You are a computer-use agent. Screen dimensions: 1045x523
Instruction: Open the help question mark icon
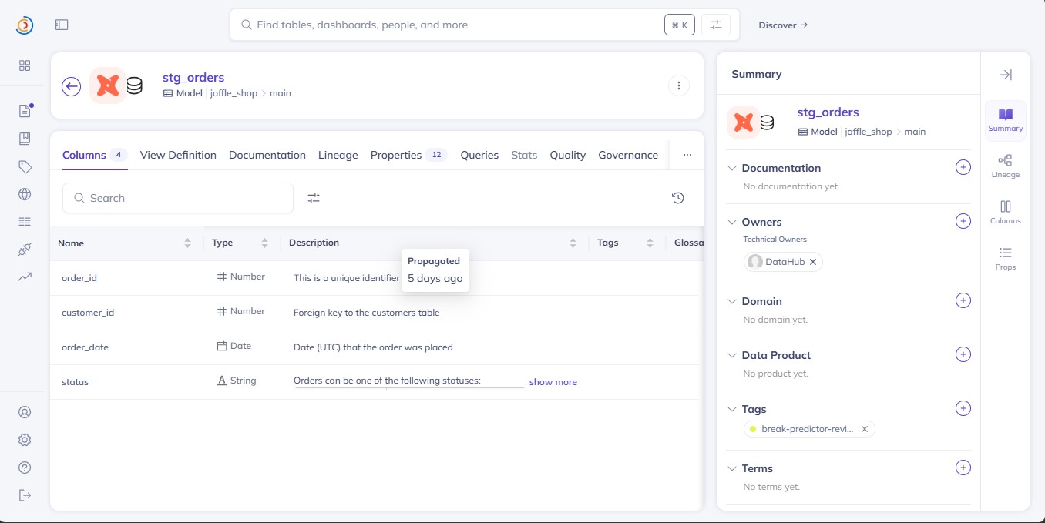(x=25, y=468)
